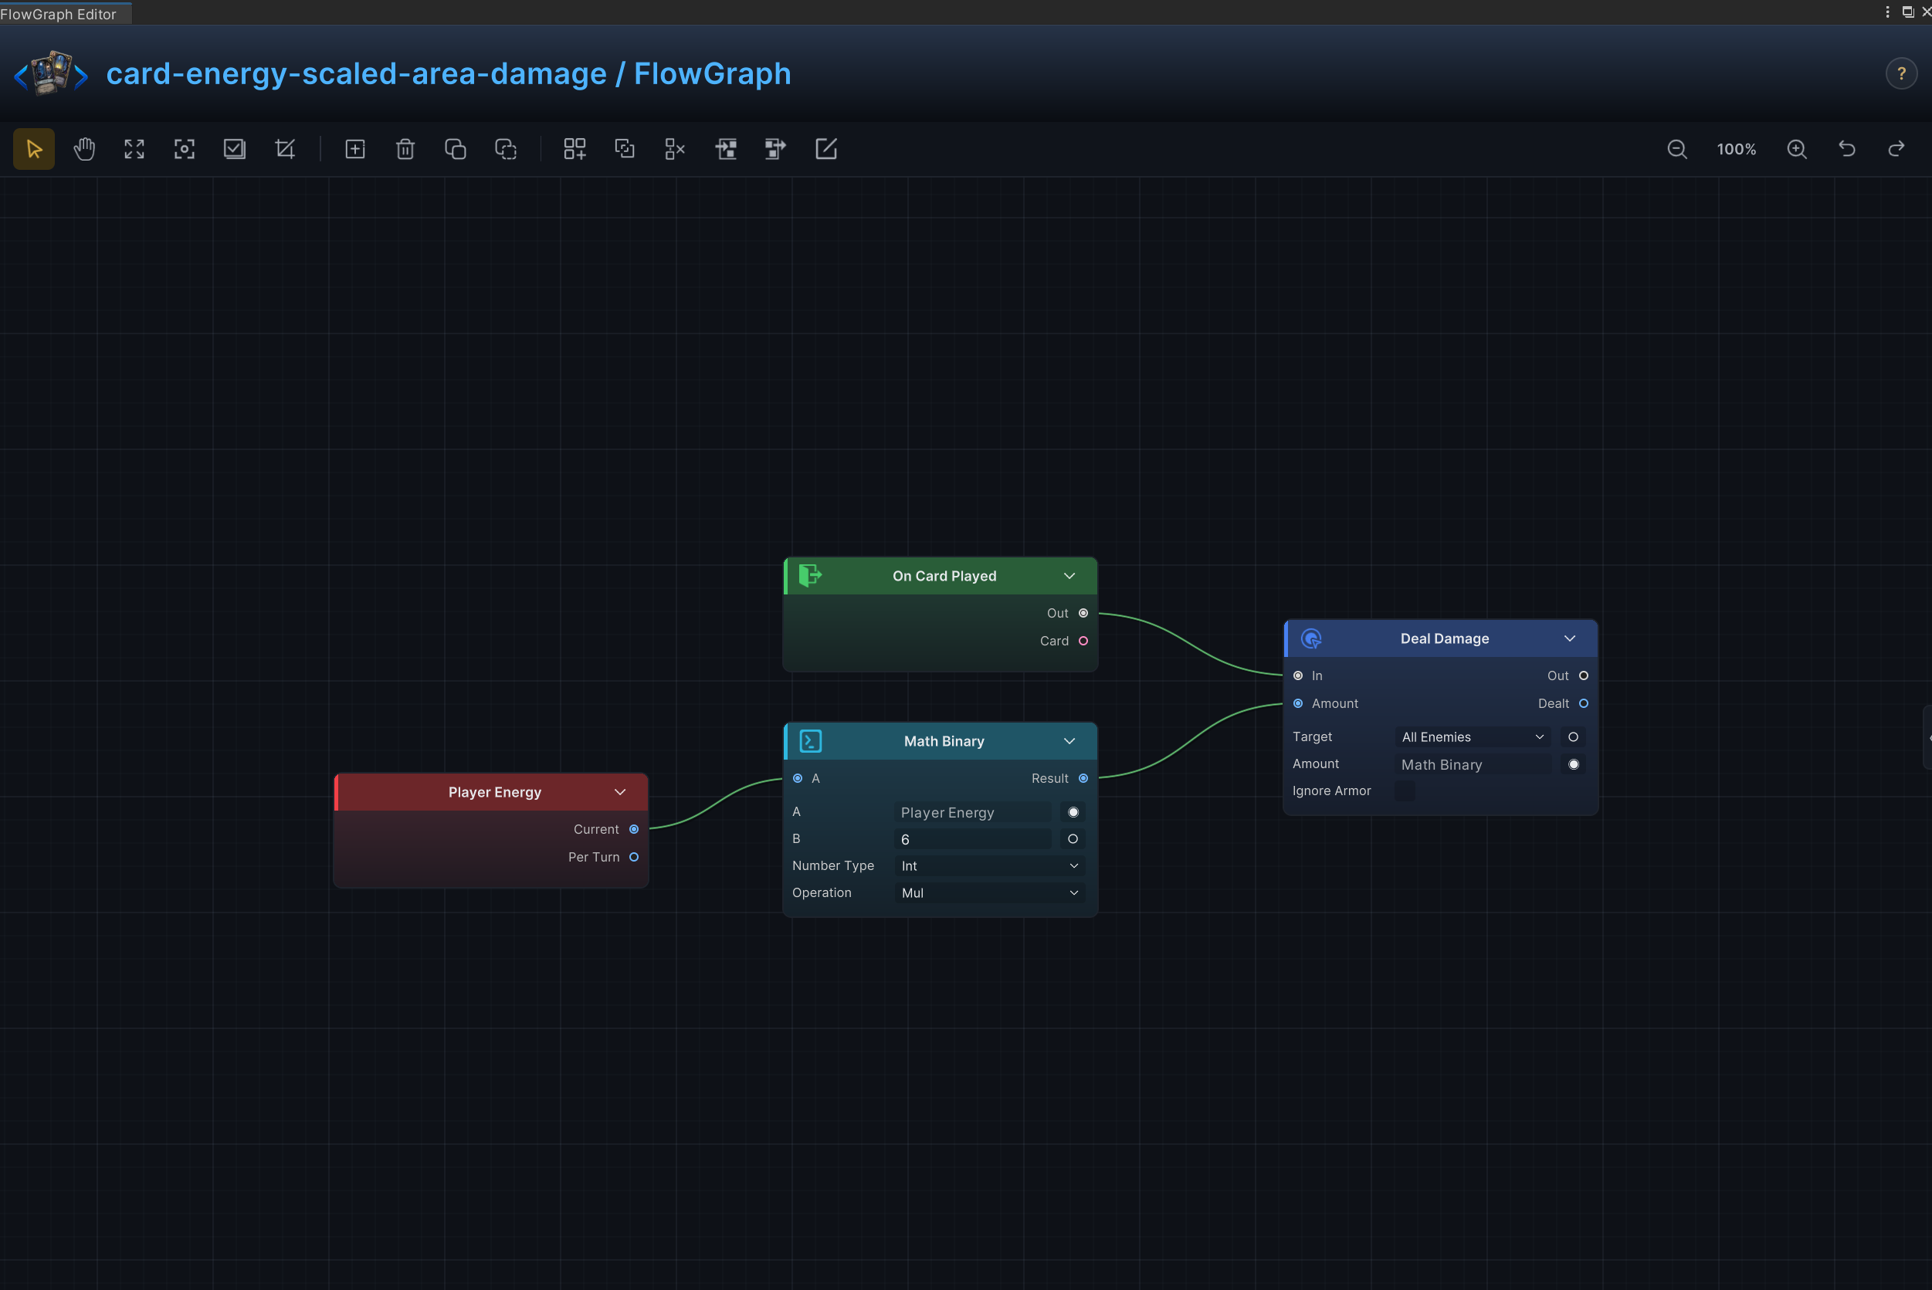This screenshot has width=1932, height=1290.
Task: Click the export arrow-out blocks icon
Action: [775, 149]
